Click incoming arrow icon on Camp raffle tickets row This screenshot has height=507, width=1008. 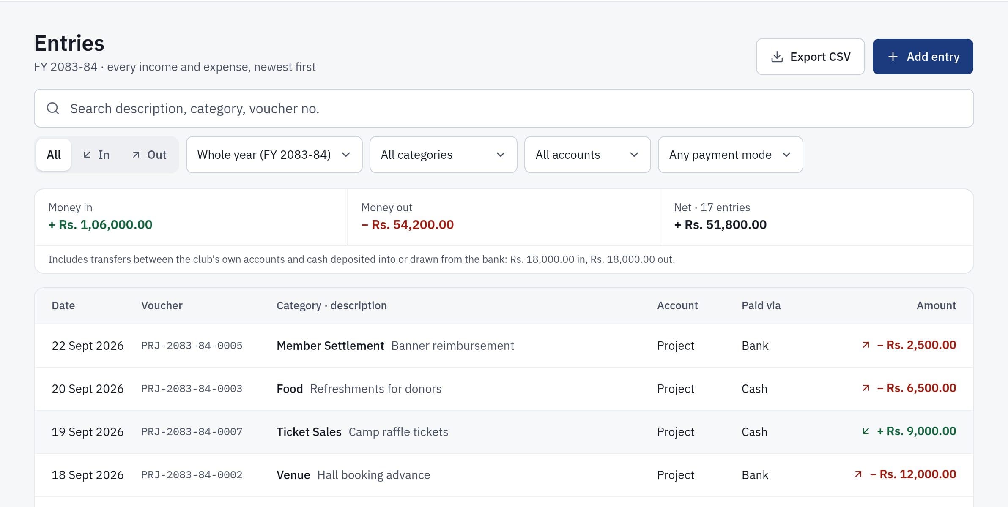[x=866, y=431]
